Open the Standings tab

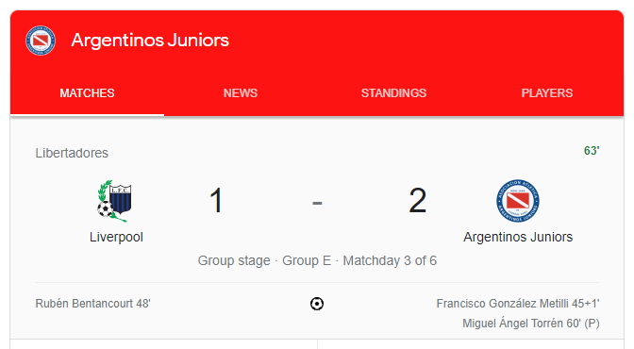393,93
